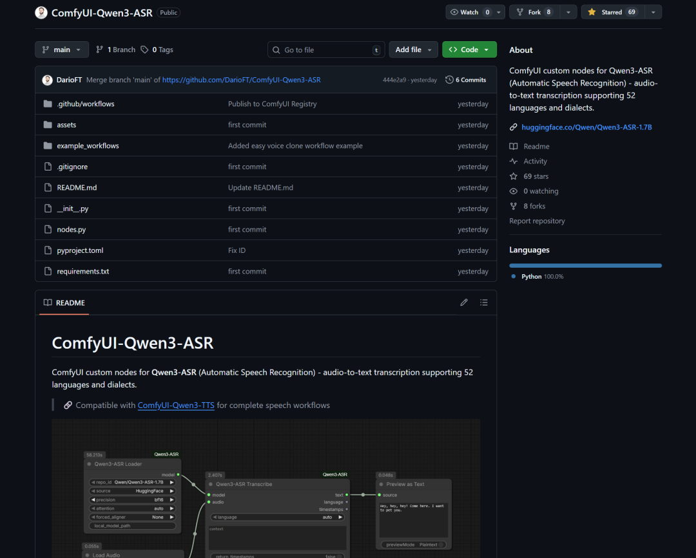Click the Activity pulse icon

point(514,162)
